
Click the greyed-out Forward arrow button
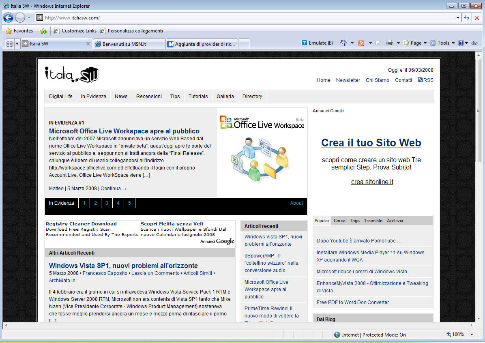click(20, 17)
